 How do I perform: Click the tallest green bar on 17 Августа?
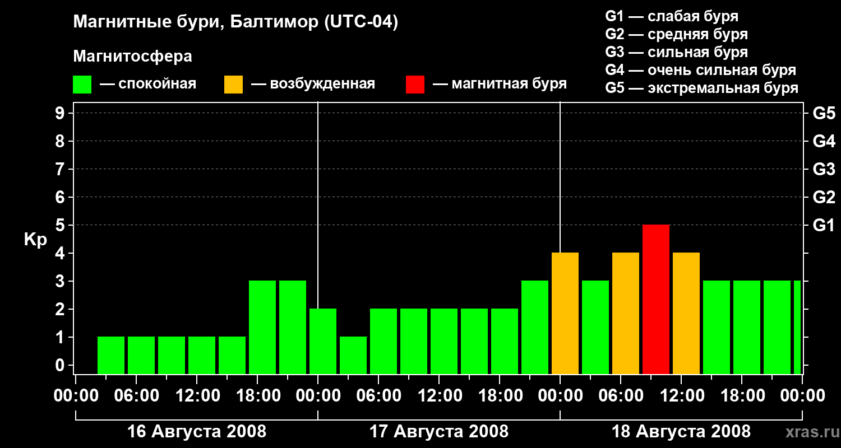535,327
